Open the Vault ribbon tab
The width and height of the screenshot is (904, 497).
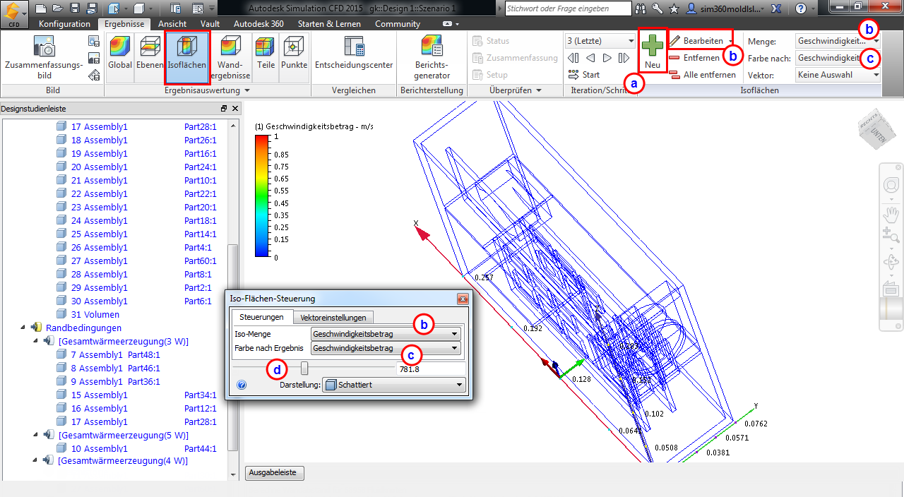coord(210,24)
